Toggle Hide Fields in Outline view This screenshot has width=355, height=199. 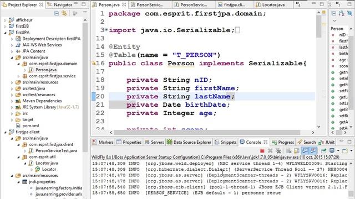[x=350, y=13]
